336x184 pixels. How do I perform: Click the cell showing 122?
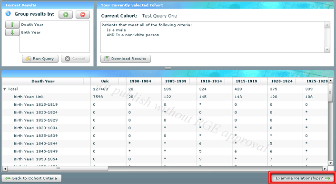(x=168, y=97)
